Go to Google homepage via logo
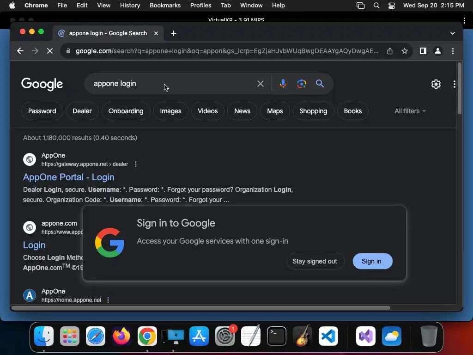 click(42, 84)
